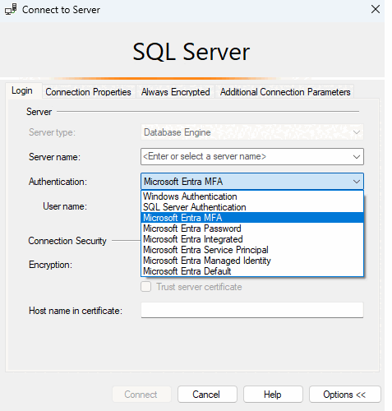This screenshot has height=411, width=392.
Task: Select SQL Server Authentication option
Action: [x=252, y=207]
